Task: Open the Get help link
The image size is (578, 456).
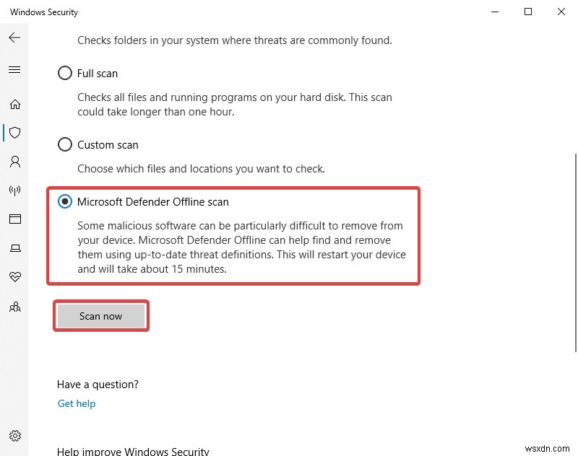Action: pyautogui.click(x=76, y=403)
